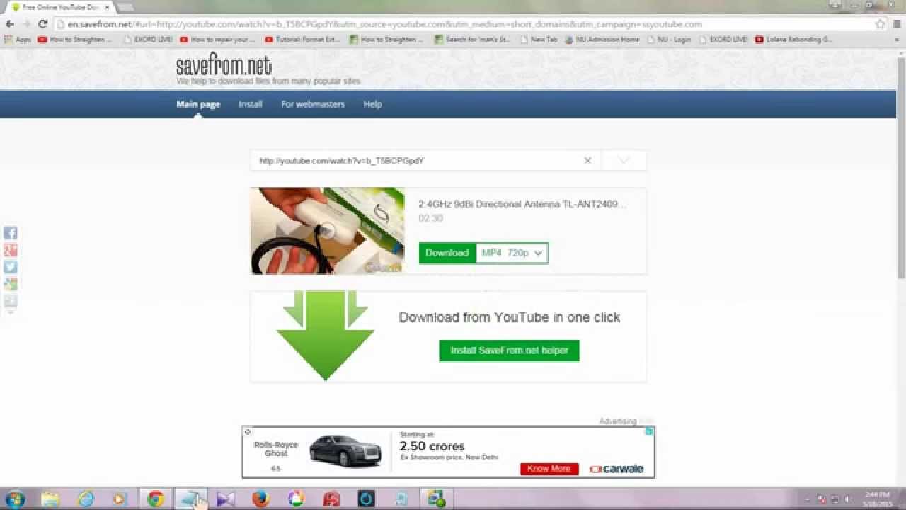
Task: Click the Facebook share icon in sidebar
Action: [11, 233]
